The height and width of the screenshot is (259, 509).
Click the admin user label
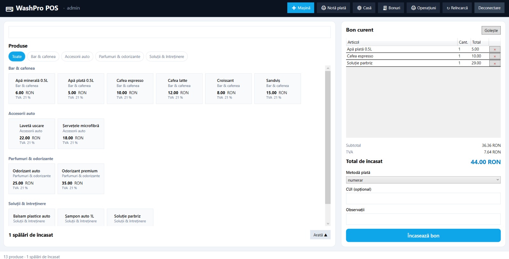coord(73,8)
